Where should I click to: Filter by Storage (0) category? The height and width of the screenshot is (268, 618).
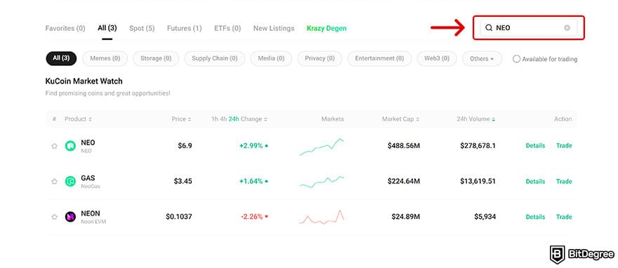pyautogui.click(x=156, y=58)
